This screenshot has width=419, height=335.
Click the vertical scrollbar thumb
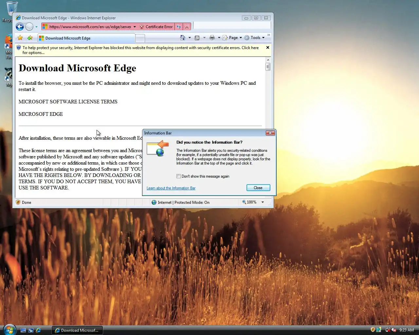click(x=268, y=67)
